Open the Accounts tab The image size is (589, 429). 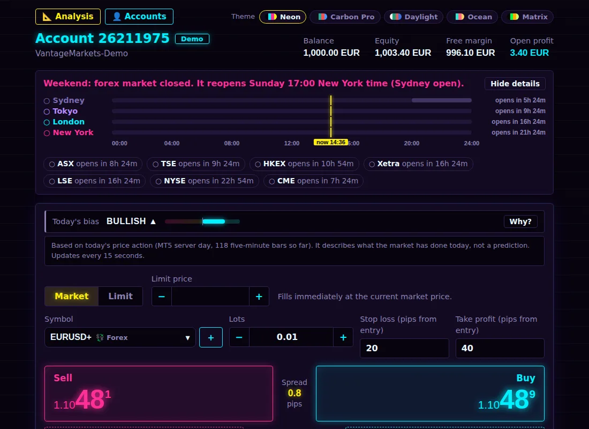click(x=139, y=17)
